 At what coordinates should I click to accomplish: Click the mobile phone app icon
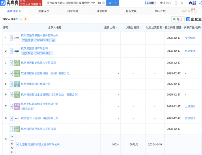pos(176,3)
